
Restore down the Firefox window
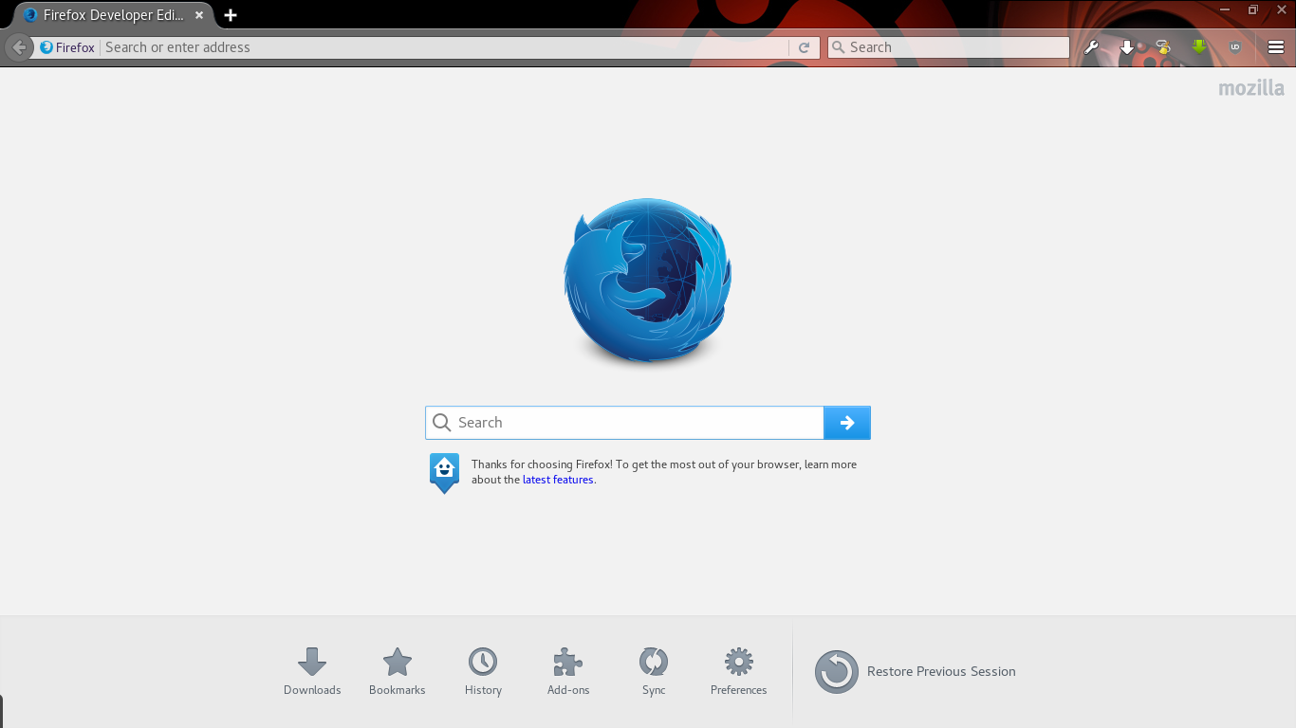tap(1252, 9)
